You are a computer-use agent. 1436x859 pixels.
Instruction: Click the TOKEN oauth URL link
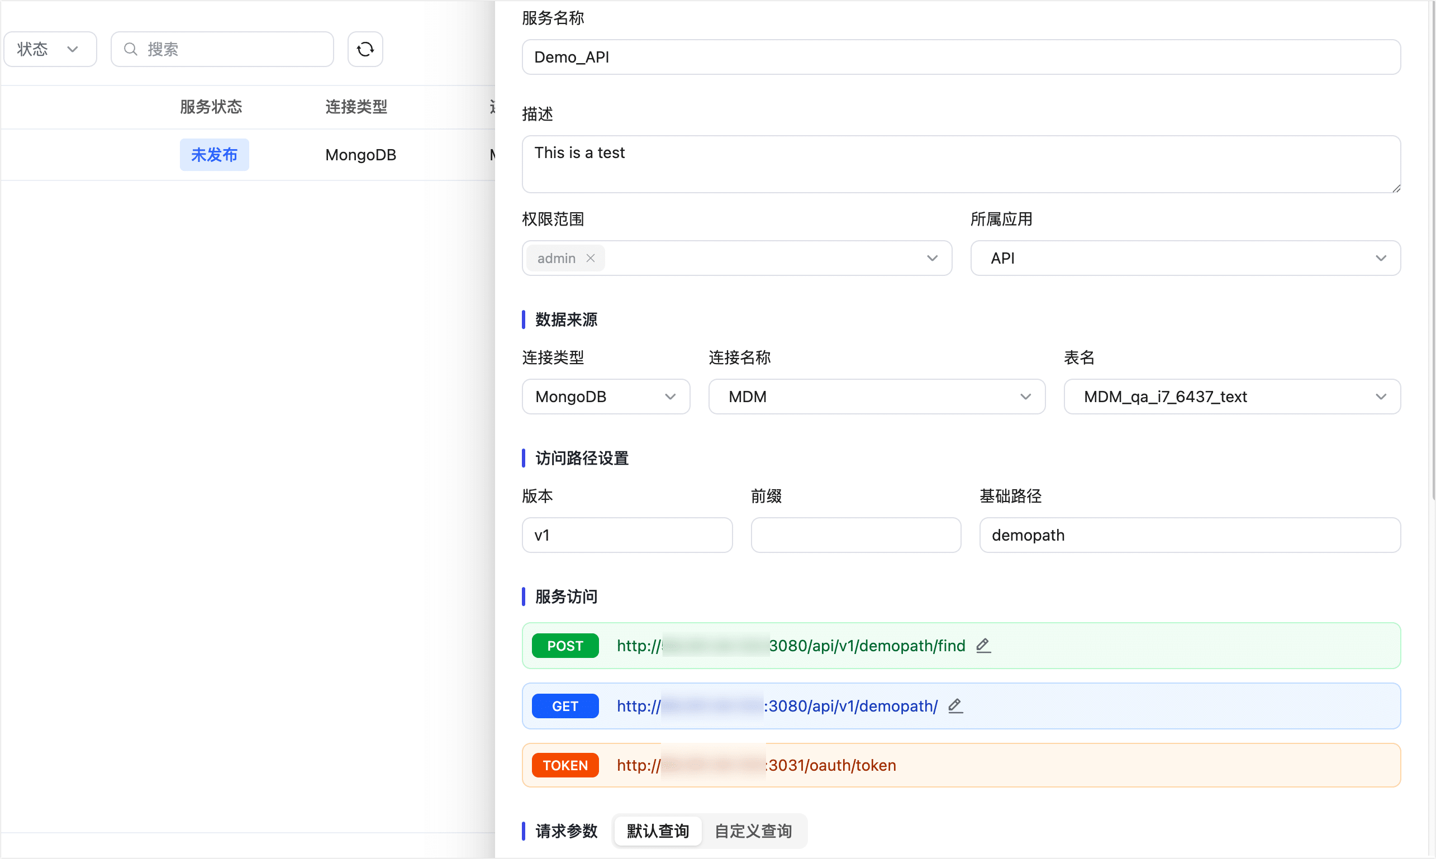coord(831,765)
